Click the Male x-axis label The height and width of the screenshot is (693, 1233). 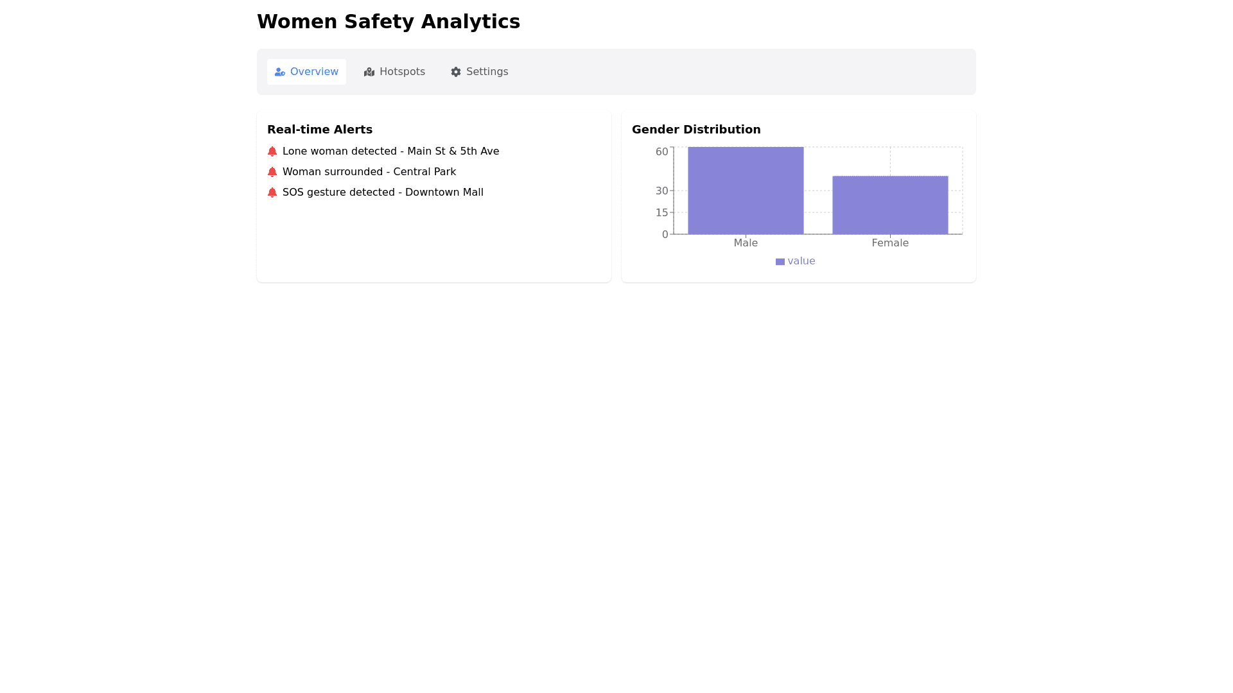[746, 243]
